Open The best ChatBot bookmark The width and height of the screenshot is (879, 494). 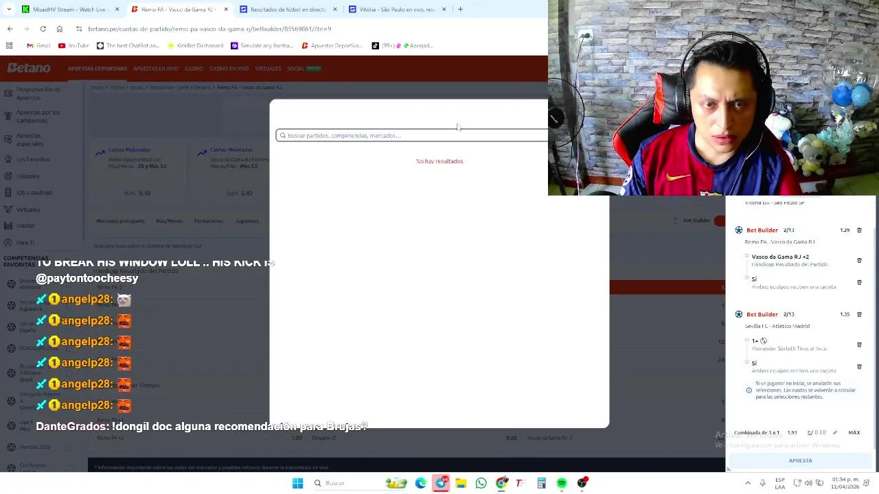tap(128, 45)
